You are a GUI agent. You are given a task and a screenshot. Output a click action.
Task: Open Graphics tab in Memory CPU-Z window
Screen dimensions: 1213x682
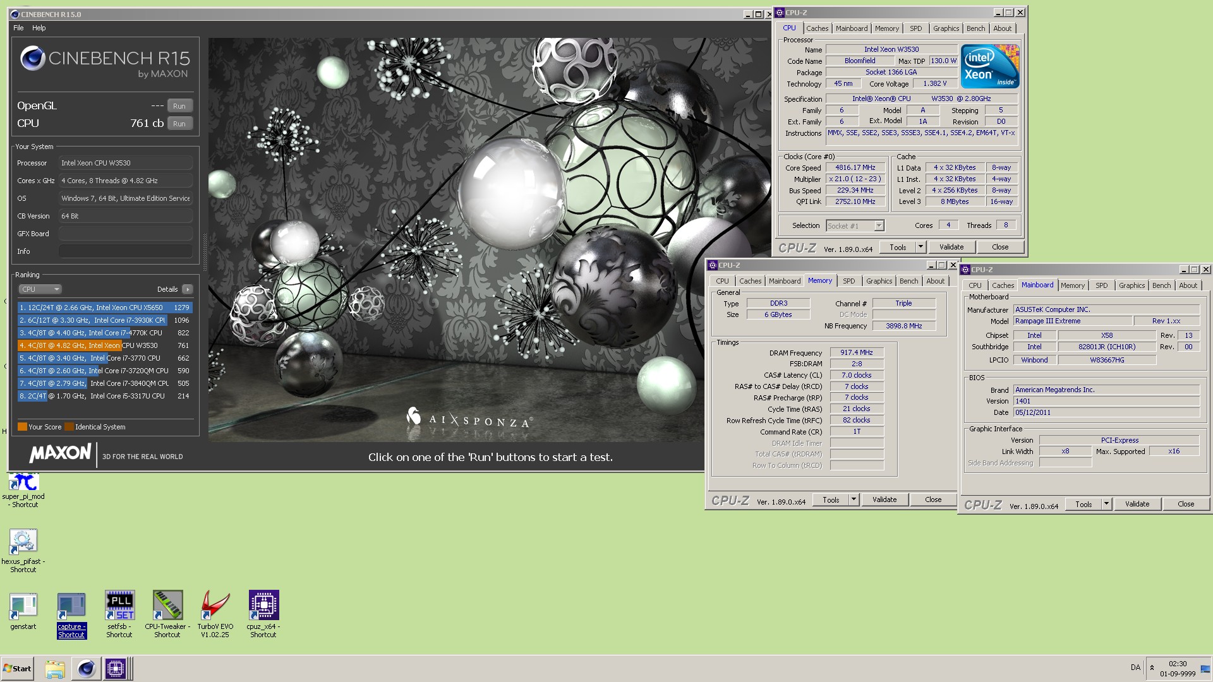click(879, 281)
